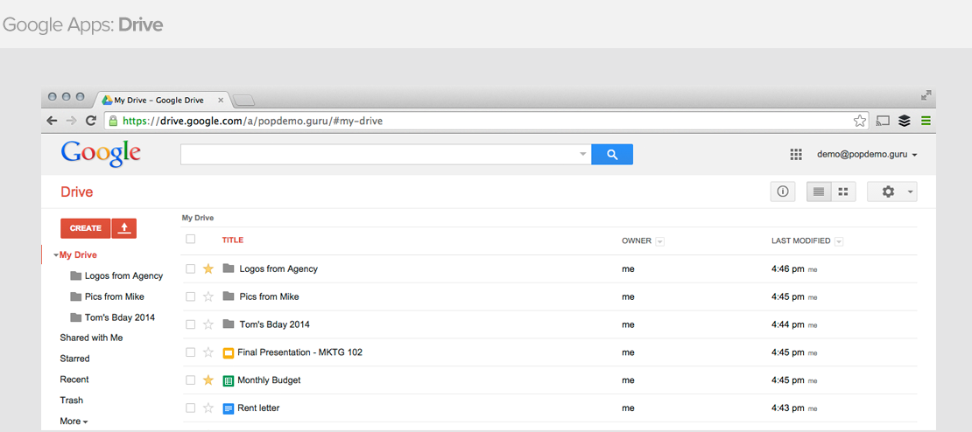972x432 pixels.
Task: Star the Final Presentation file
Action: coord(208,352)
